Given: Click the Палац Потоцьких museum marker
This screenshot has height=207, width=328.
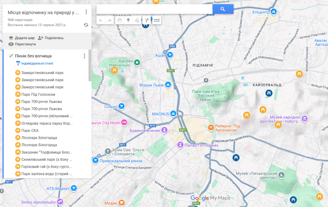Looking at the screenshot, I should point(180,145).
